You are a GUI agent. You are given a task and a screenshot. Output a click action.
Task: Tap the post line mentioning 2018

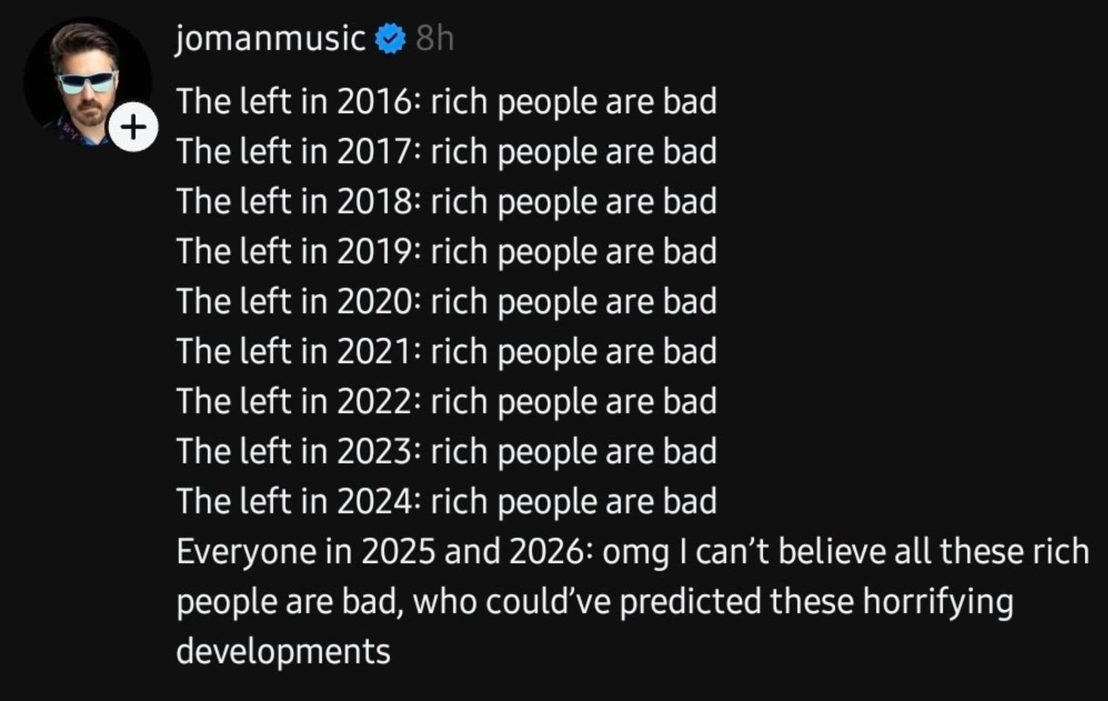(x=446, y=202)
